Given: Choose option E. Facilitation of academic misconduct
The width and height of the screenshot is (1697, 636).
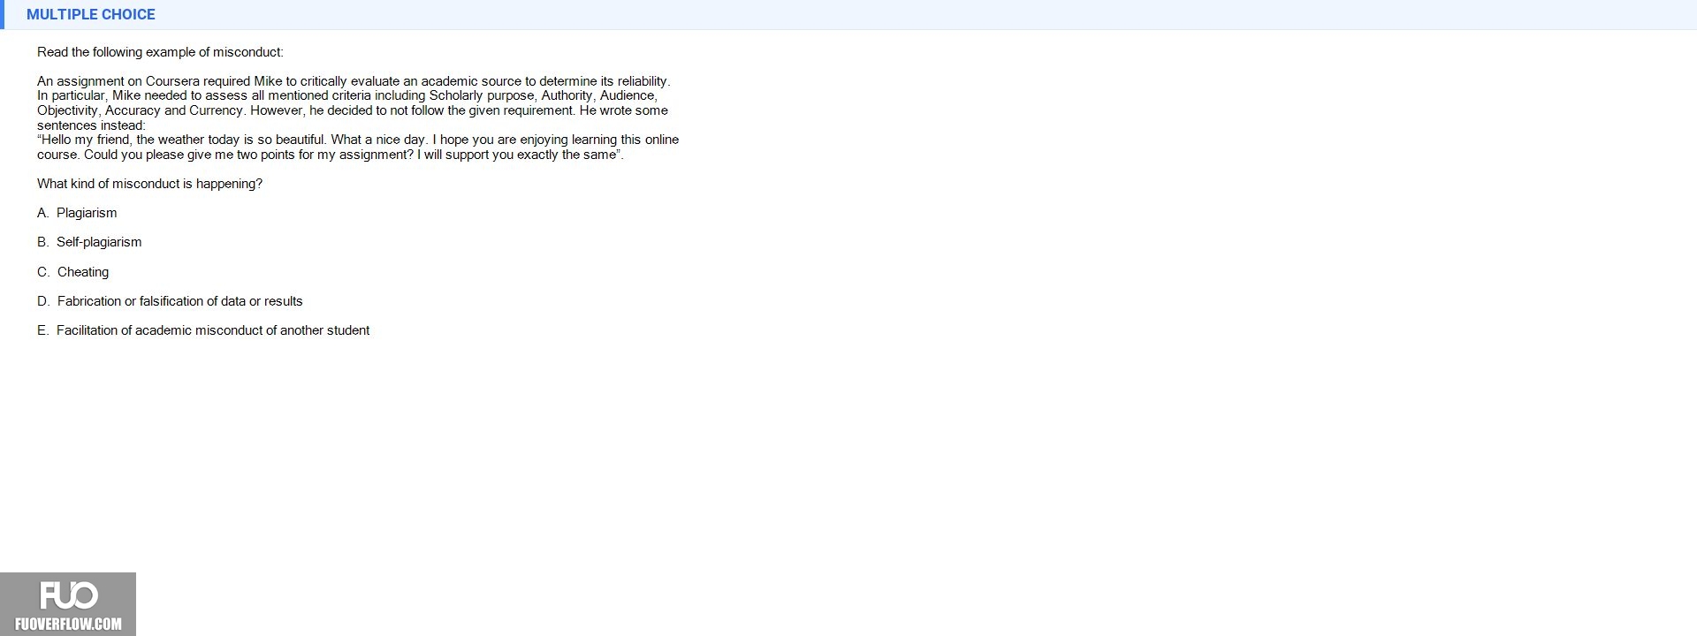Looking at the screenshot, I should tap(203, 330).
